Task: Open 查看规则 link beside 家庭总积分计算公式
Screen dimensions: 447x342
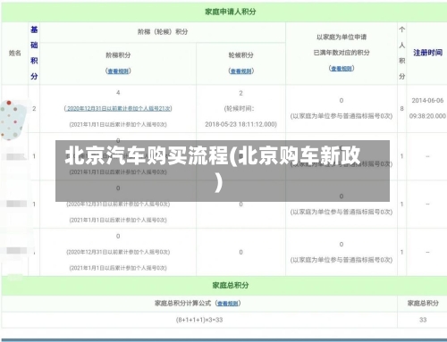Action: [x=228, y=304]
